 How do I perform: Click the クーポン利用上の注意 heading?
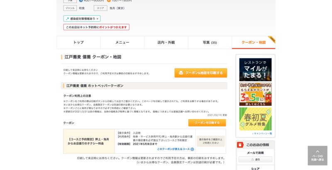[77, 96]
